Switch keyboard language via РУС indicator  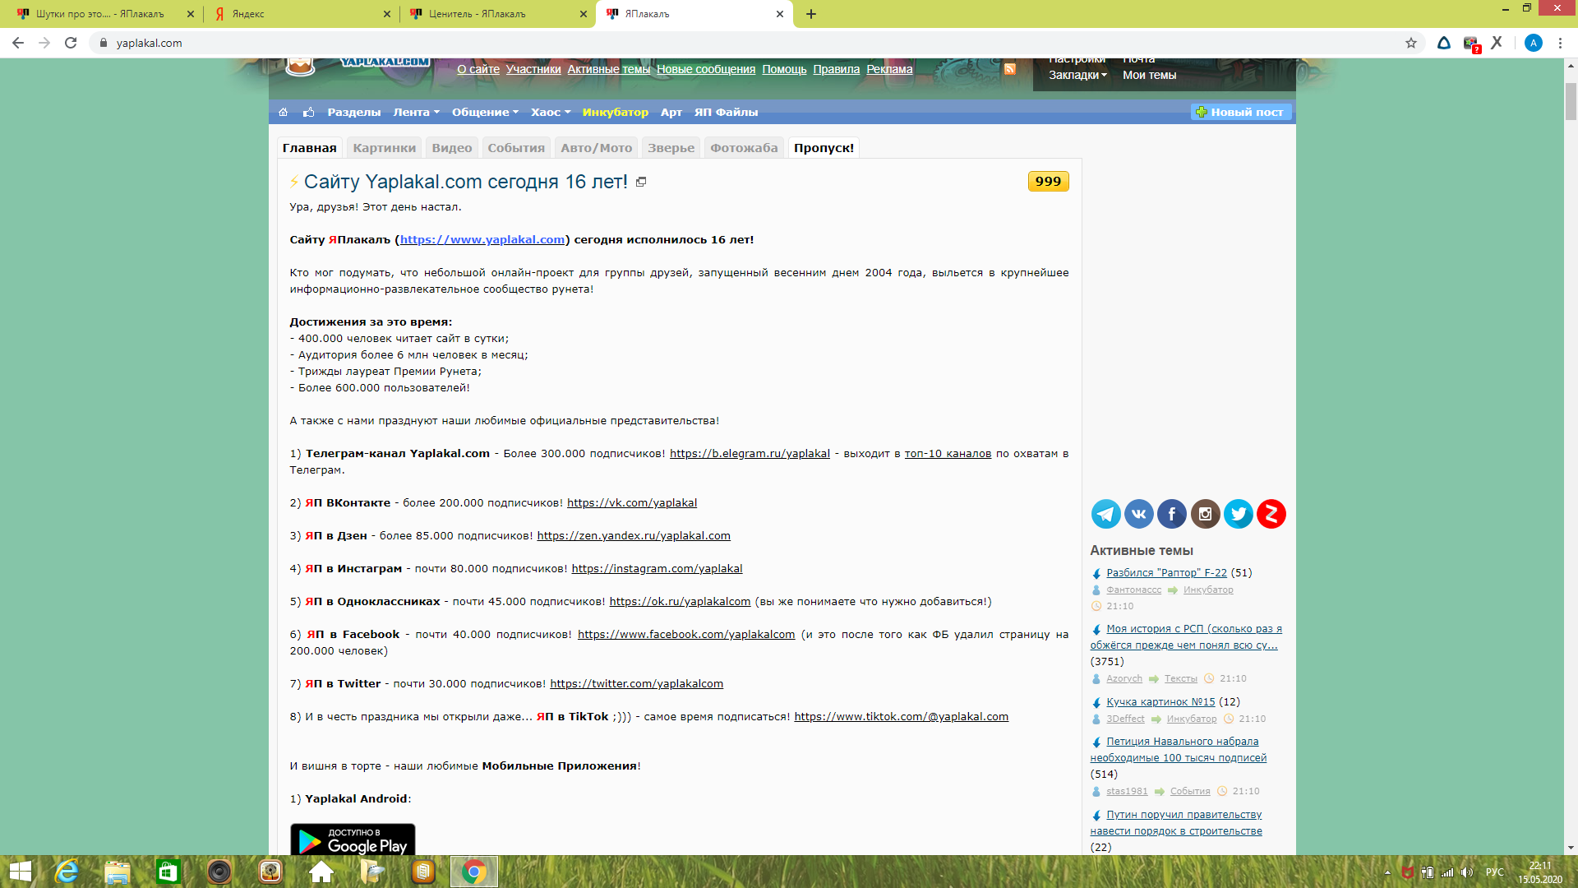click(x=1494, y=872)
